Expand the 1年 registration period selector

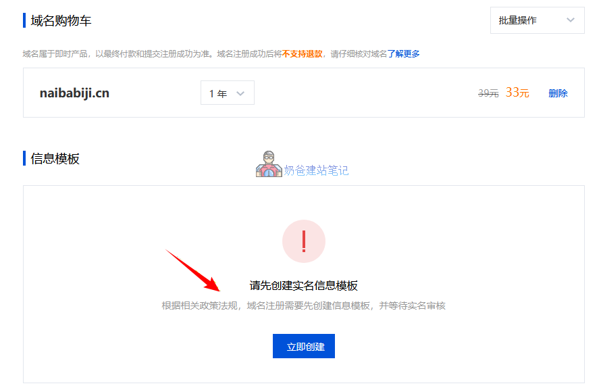coord(227,93)
